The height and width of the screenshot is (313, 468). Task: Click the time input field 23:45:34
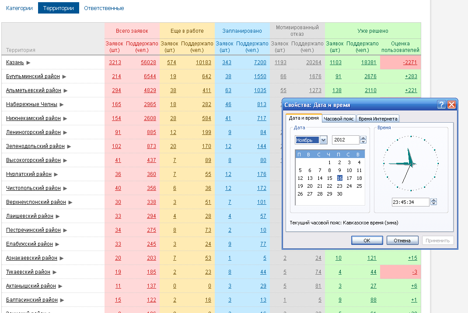click(x=410, y=202)
